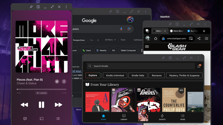
Task: Expand the All filters dropdown
Action: click(x=110, y=40)
